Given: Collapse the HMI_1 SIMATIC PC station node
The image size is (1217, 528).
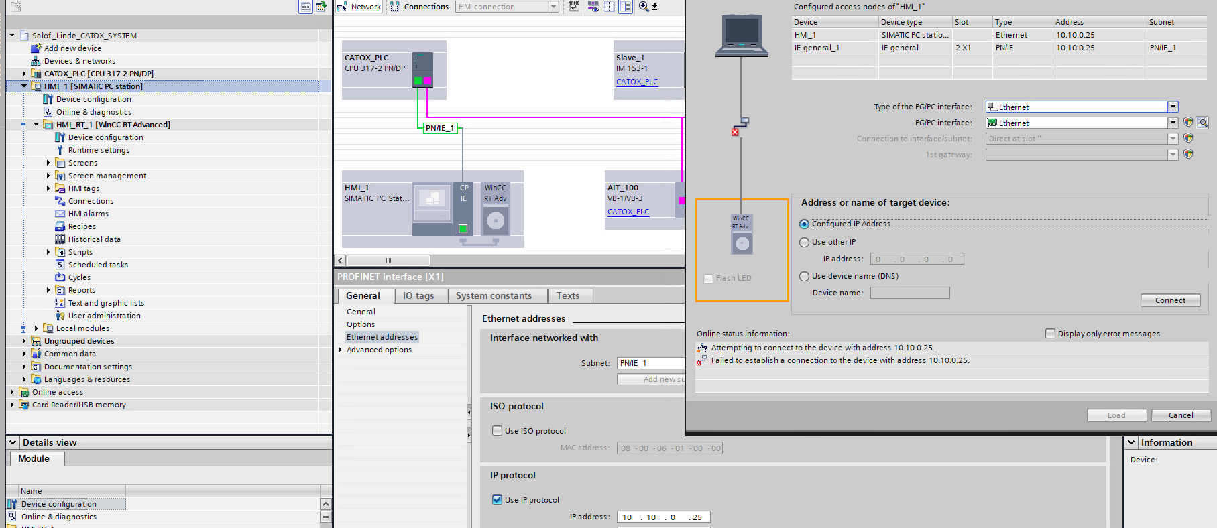Looking at the screenshot, I should [24, 86].
